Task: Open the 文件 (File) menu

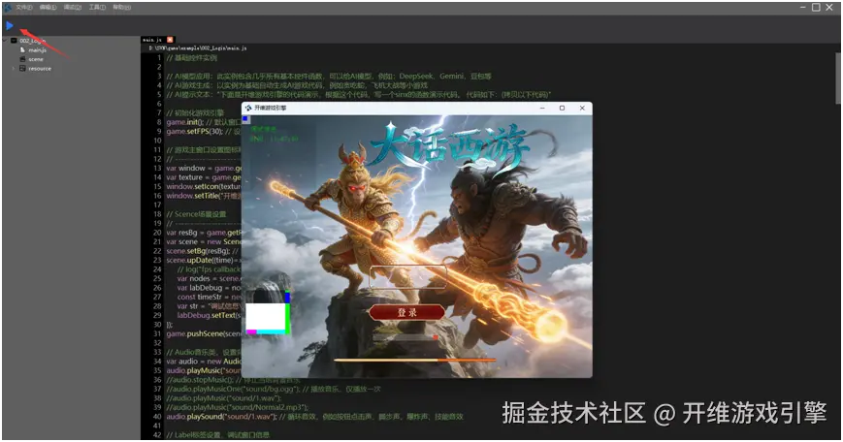Action: (24, 8)
